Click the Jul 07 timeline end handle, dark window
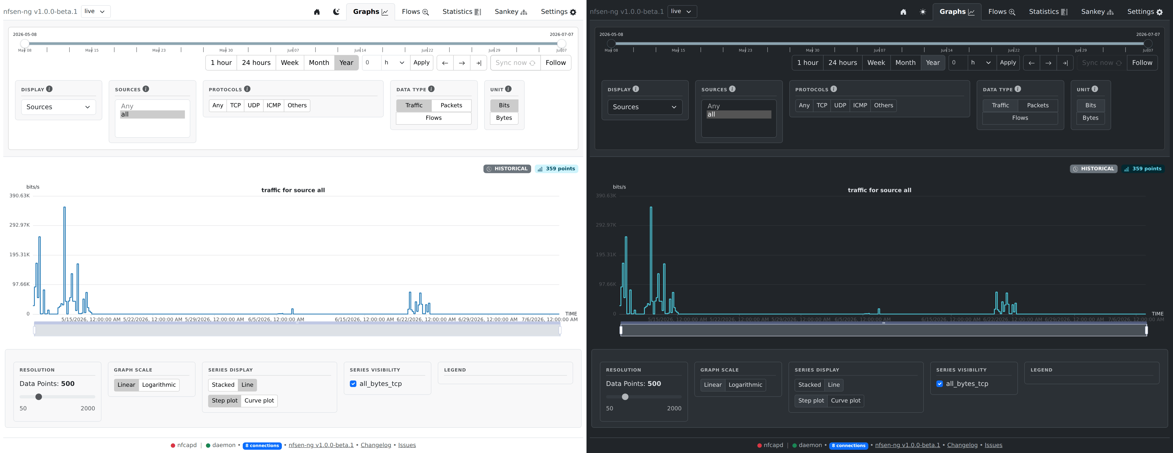This screenshot has height=453, width=1173. pos(1148,44)
